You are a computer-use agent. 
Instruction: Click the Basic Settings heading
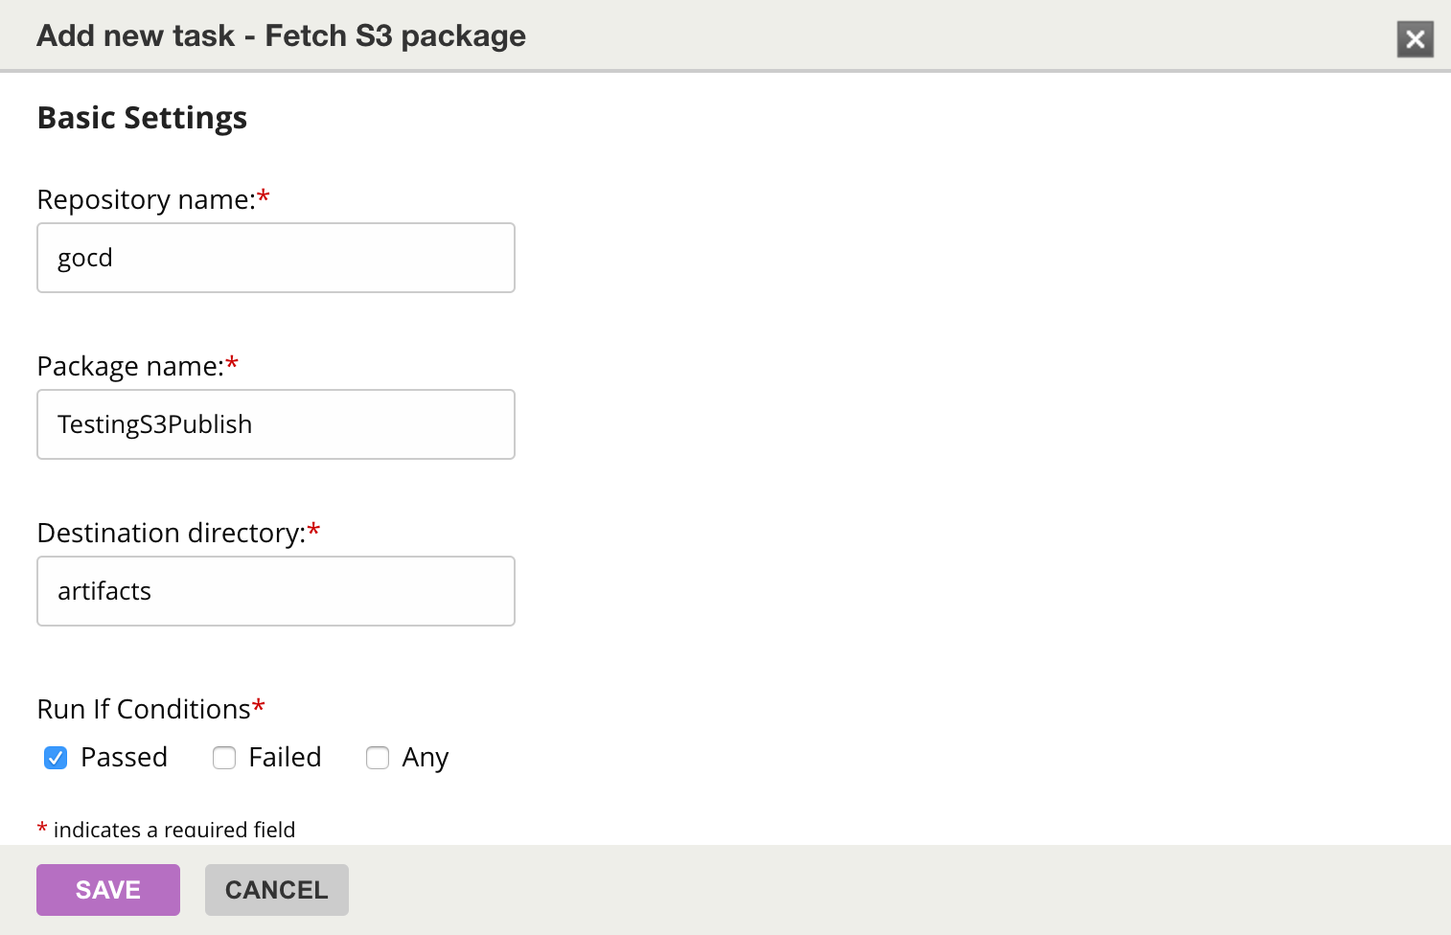(x=142, y=118)
